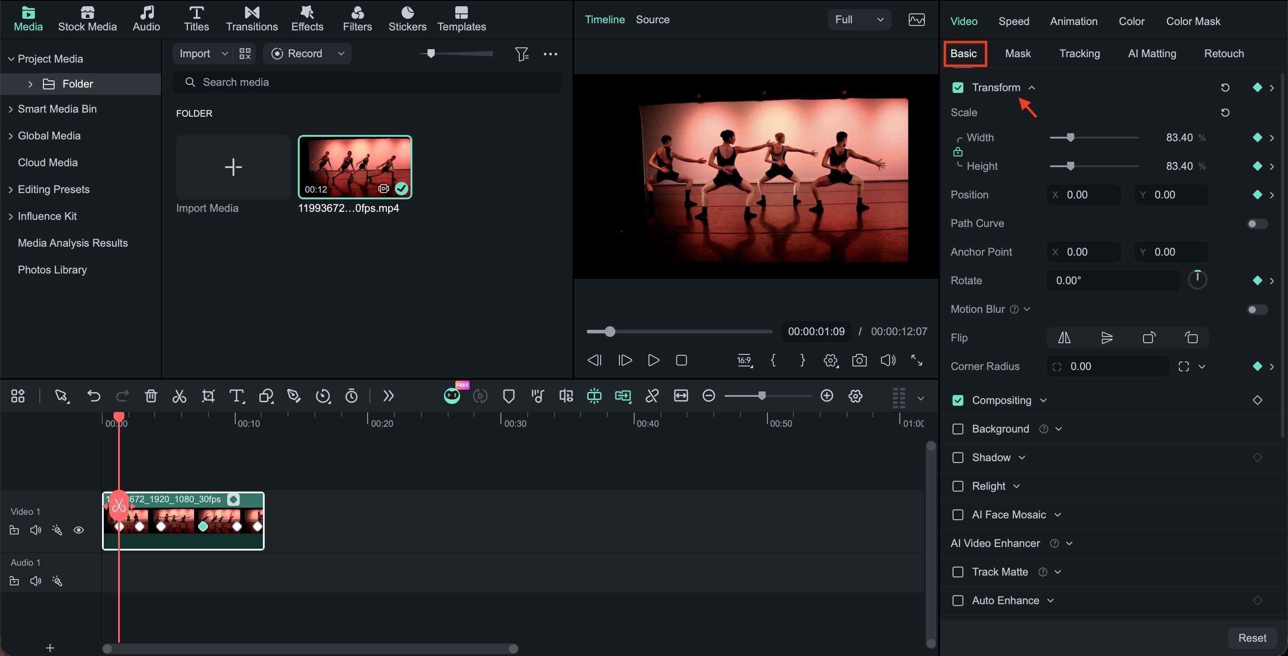The width and height of the screenshot is (1288, 656).
Task: Enable the AI Face Mosaic checkbox
Action: [958, 515]
